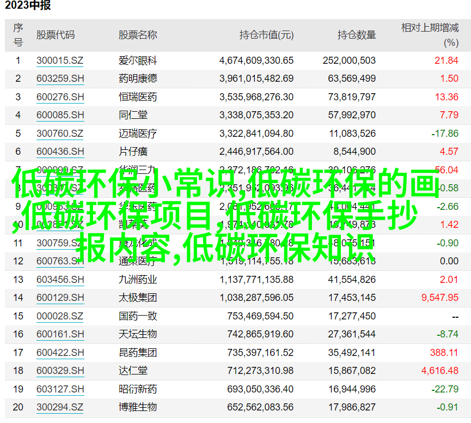Open stock code link 600129.SH
This screenshot has height=423, width=471.
click(x=60, y=298)
